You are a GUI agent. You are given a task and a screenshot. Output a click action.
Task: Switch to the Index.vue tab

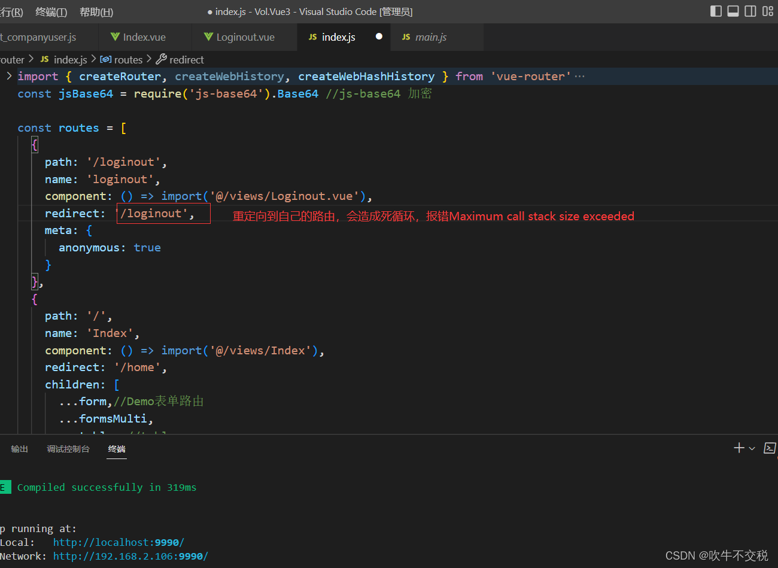click(x=144, y=37)
